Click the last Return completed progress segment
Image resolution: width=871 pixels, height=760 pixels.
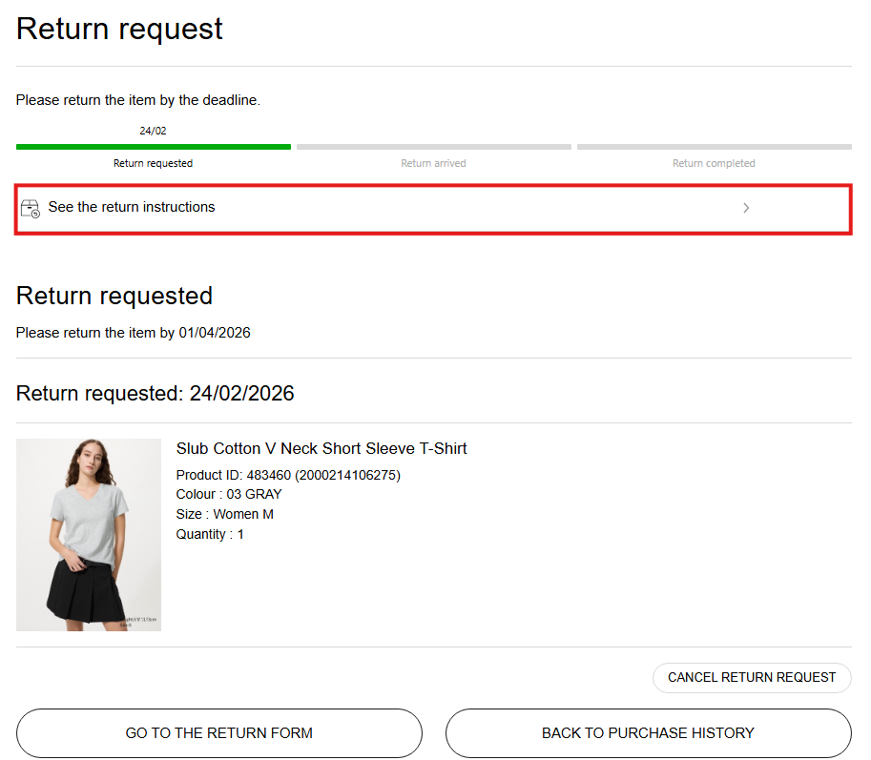coord(714,147)
